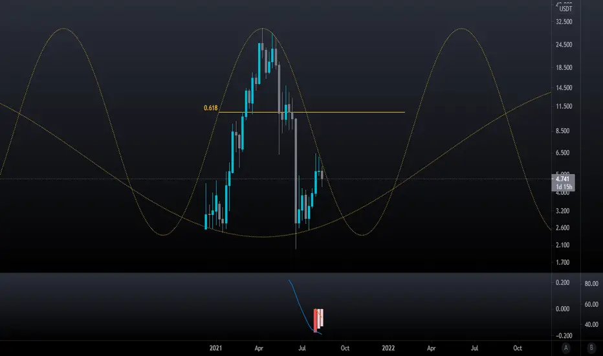Click the 11.500 price scale value

[564, 106]
